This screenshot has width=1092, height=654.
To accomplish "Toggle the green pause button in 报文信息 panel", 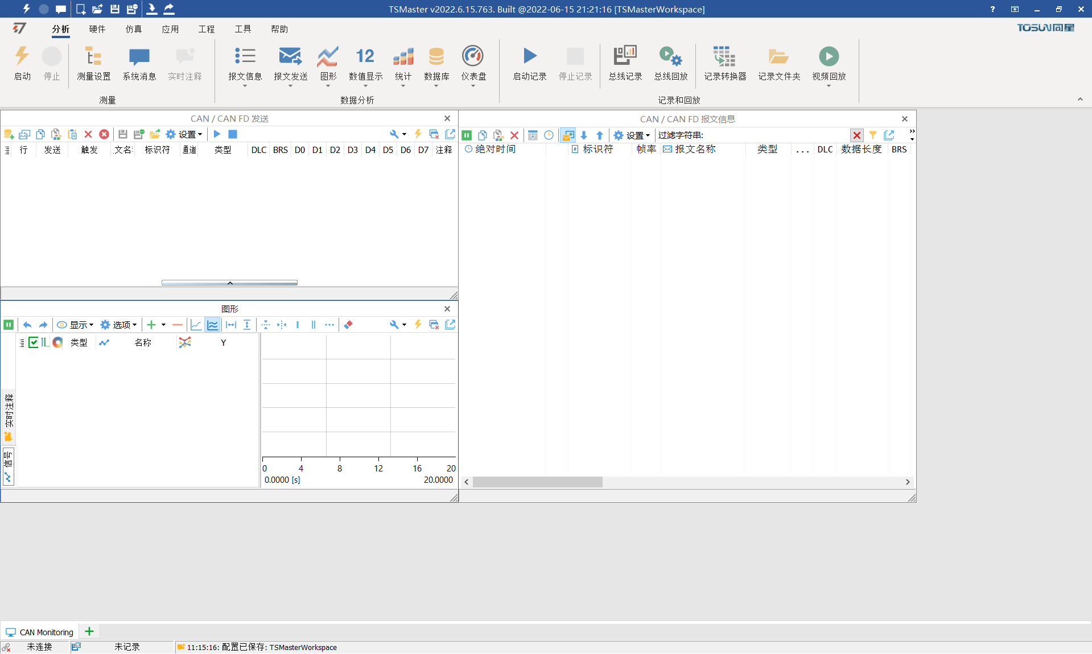I will coord(467,135).
